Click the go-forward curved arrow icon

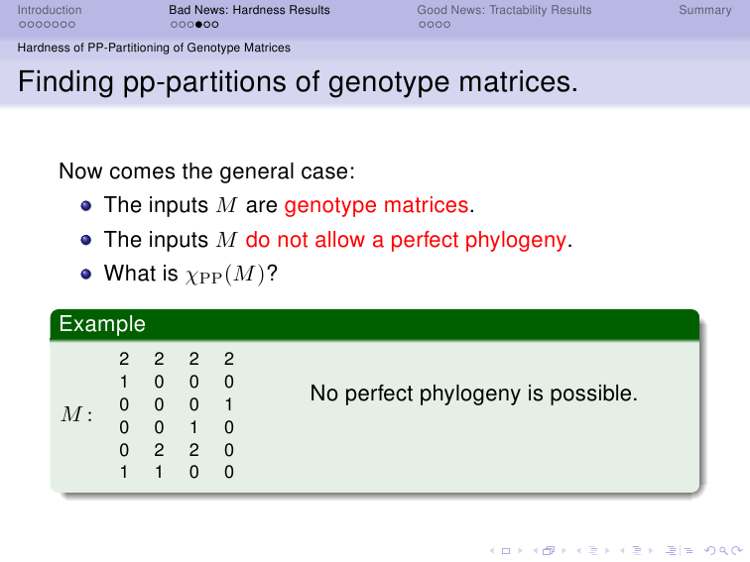click(737, 550)
